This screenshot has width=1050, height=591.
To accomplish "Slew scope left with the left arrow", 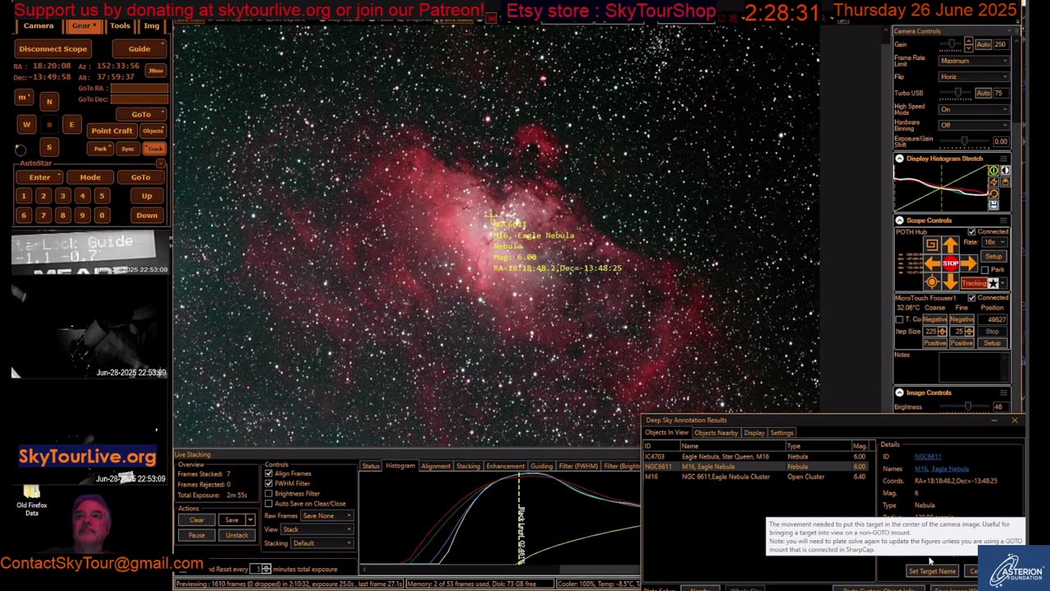I will pyautogui.click(x=932, y=263).
